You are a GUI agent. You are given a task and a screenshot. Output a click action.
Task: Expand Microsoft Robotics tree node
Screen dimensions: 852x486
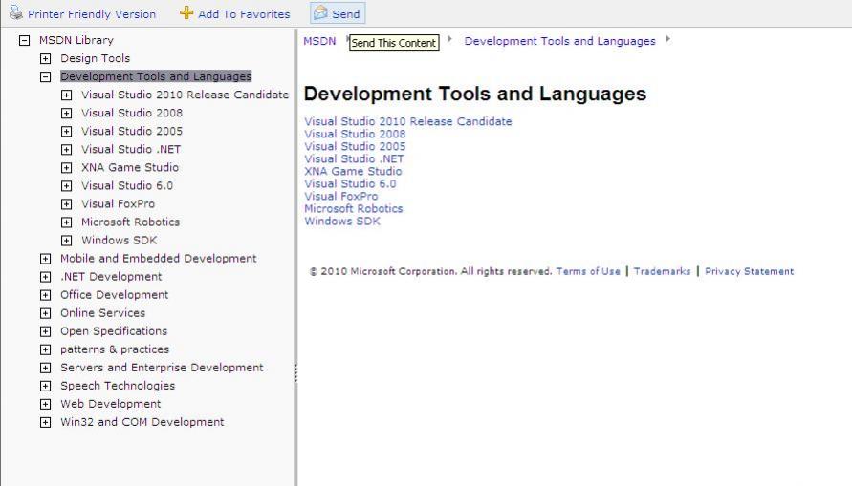(66, 222)
